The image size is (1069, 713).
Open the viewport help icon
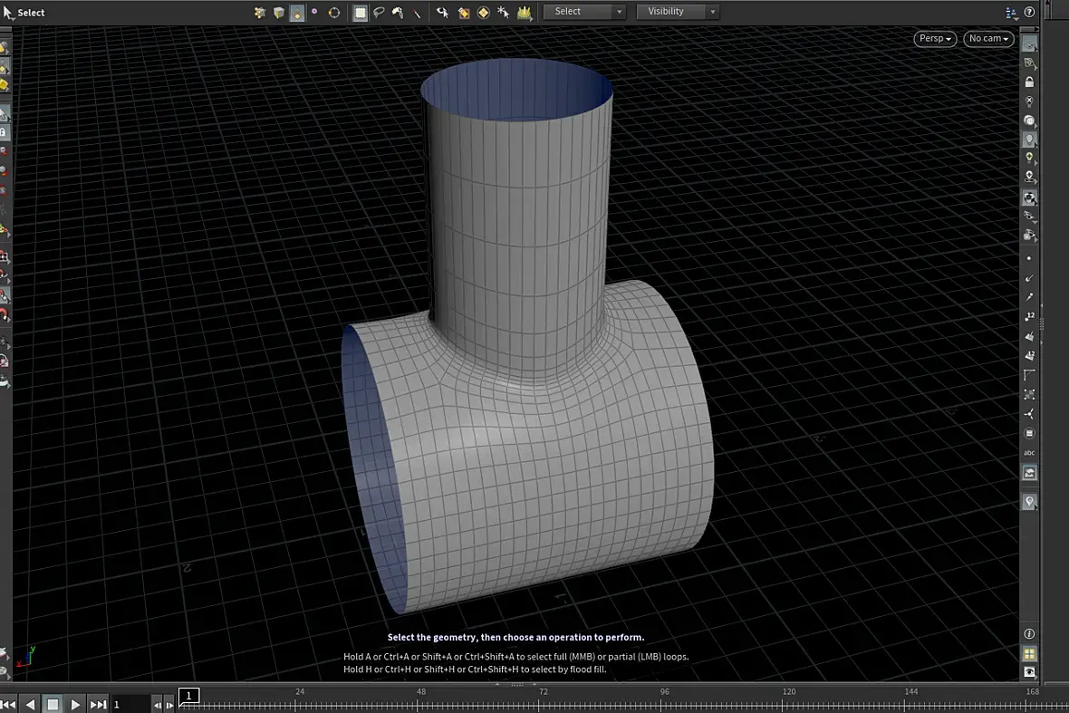click(x=1029, y=12)
